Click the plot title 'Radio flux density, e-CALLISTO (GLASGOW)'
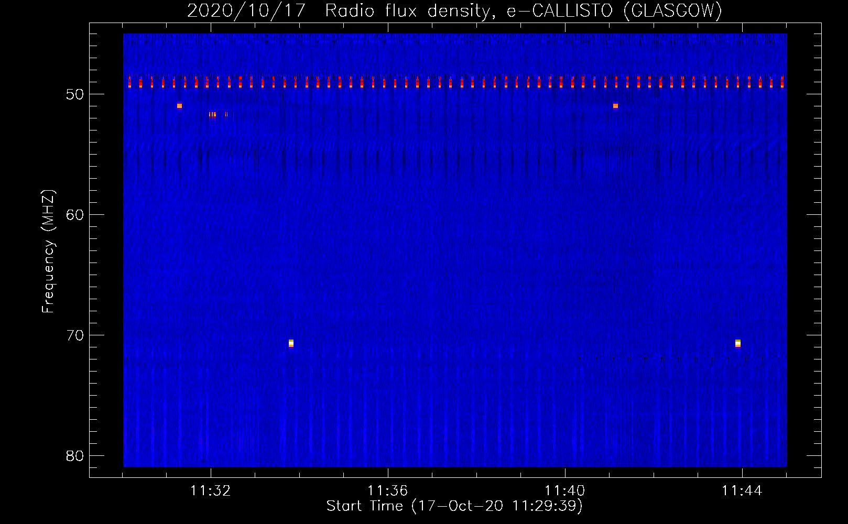Screen dimensions: 848x524 click(524, 11)
